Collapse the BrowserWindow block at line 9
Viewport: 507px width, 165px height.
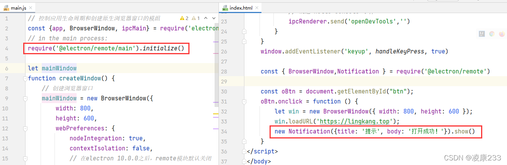click(x=25, y=98)
